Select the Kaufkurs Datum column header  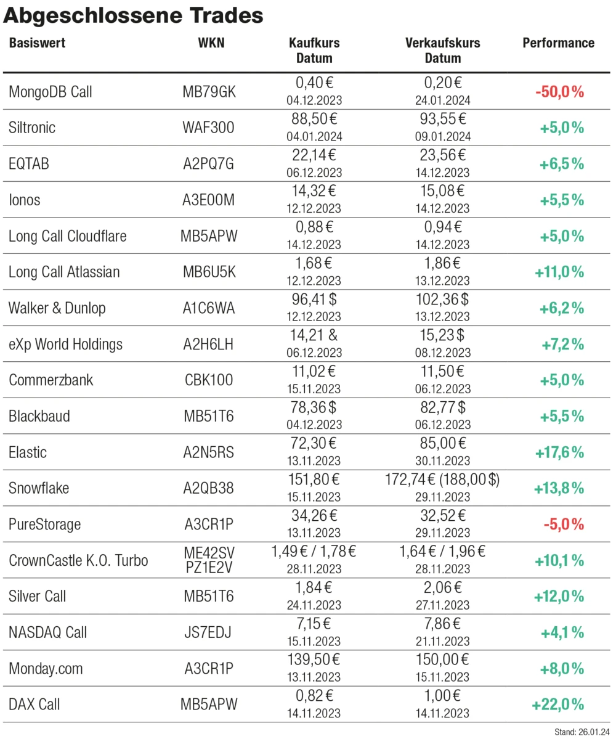tap(314, 51)
